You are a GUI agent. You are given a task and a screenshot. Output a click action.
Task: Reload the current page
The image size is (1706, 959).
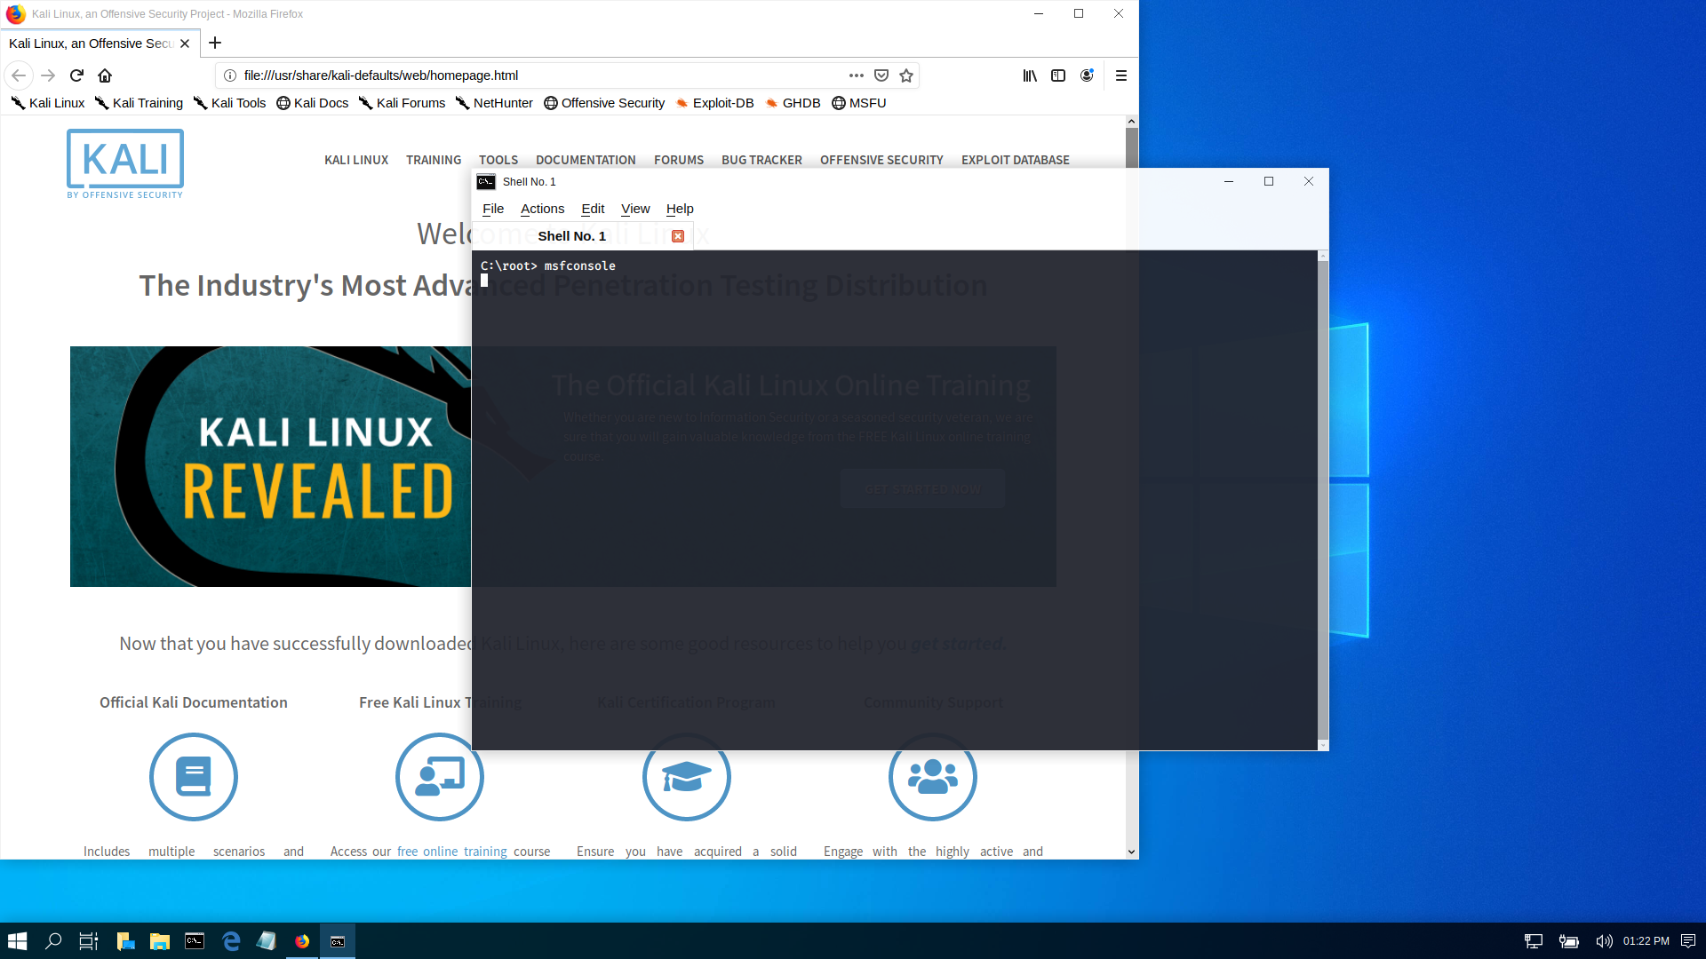tap(76, 75)
